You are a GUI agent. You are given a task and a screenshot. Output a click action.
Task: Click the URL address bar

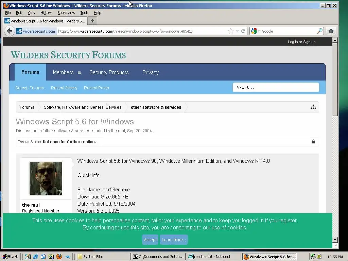pyautogui.click(x=142, y=31)
